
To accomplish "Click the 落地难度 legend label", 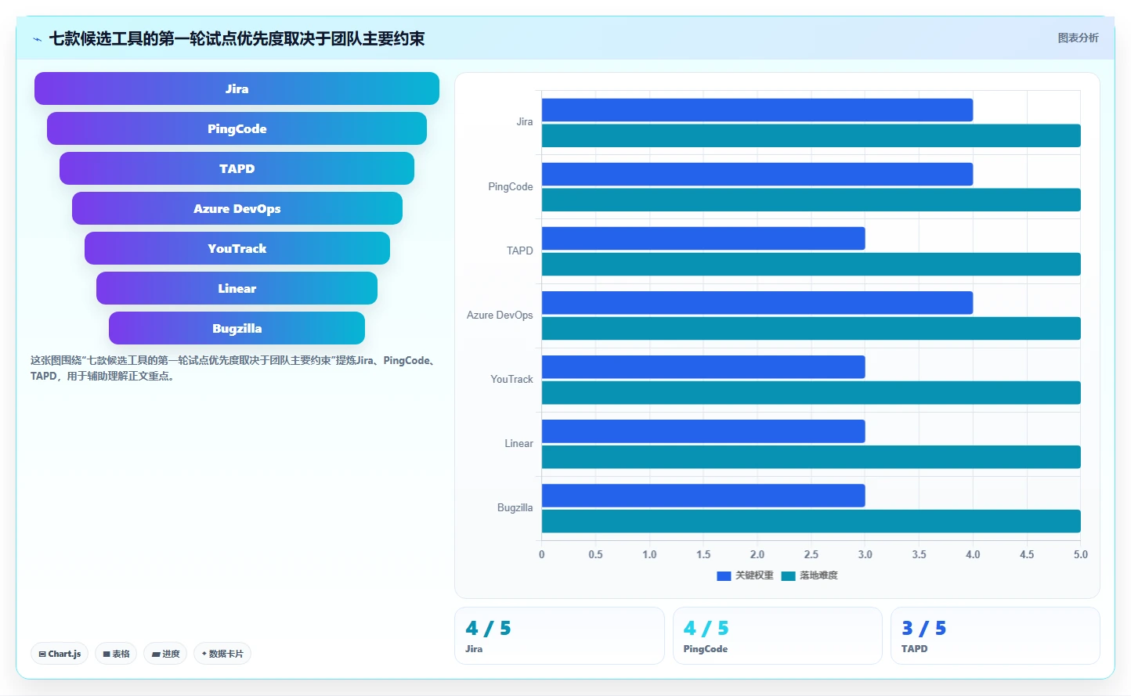I will (818, 575).
